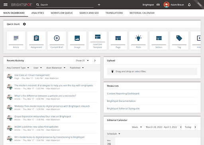Open the Any Content Type filter
This screenshot has width=204, height=145.
coord(18,68)
